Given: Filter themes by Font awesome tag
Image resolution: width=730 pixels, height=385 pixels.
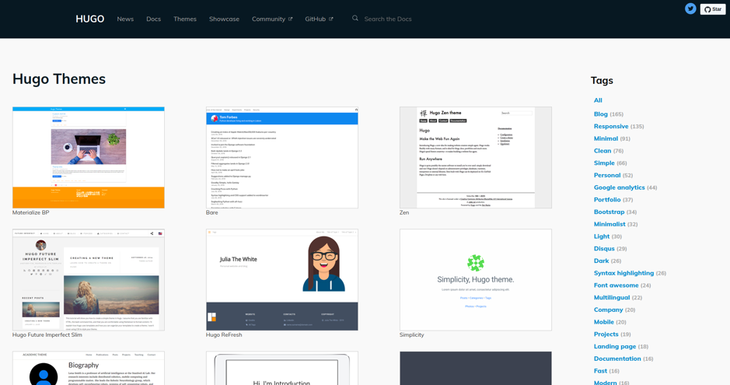Looking at the screenshot, I should [x=616, y=285].
